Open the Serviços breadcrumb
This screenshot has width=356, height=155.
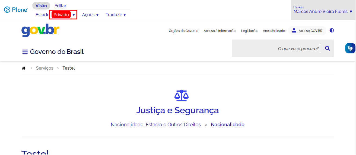pyautogui.click(x=44, y=68)
